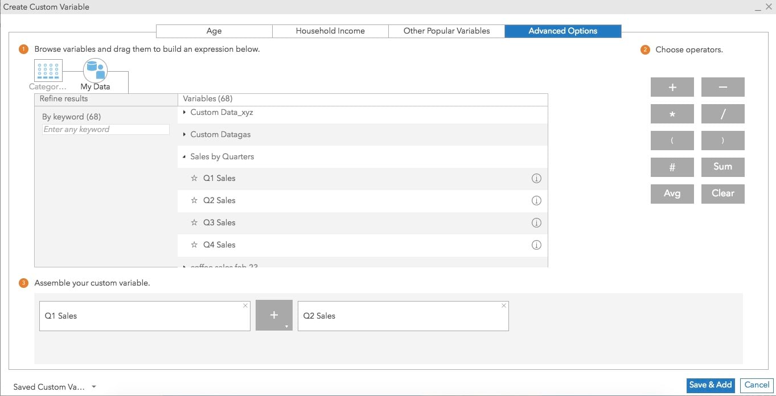Show info for Q3 Sales
Screen dimensions: 776x396
[x=536, y=222]
